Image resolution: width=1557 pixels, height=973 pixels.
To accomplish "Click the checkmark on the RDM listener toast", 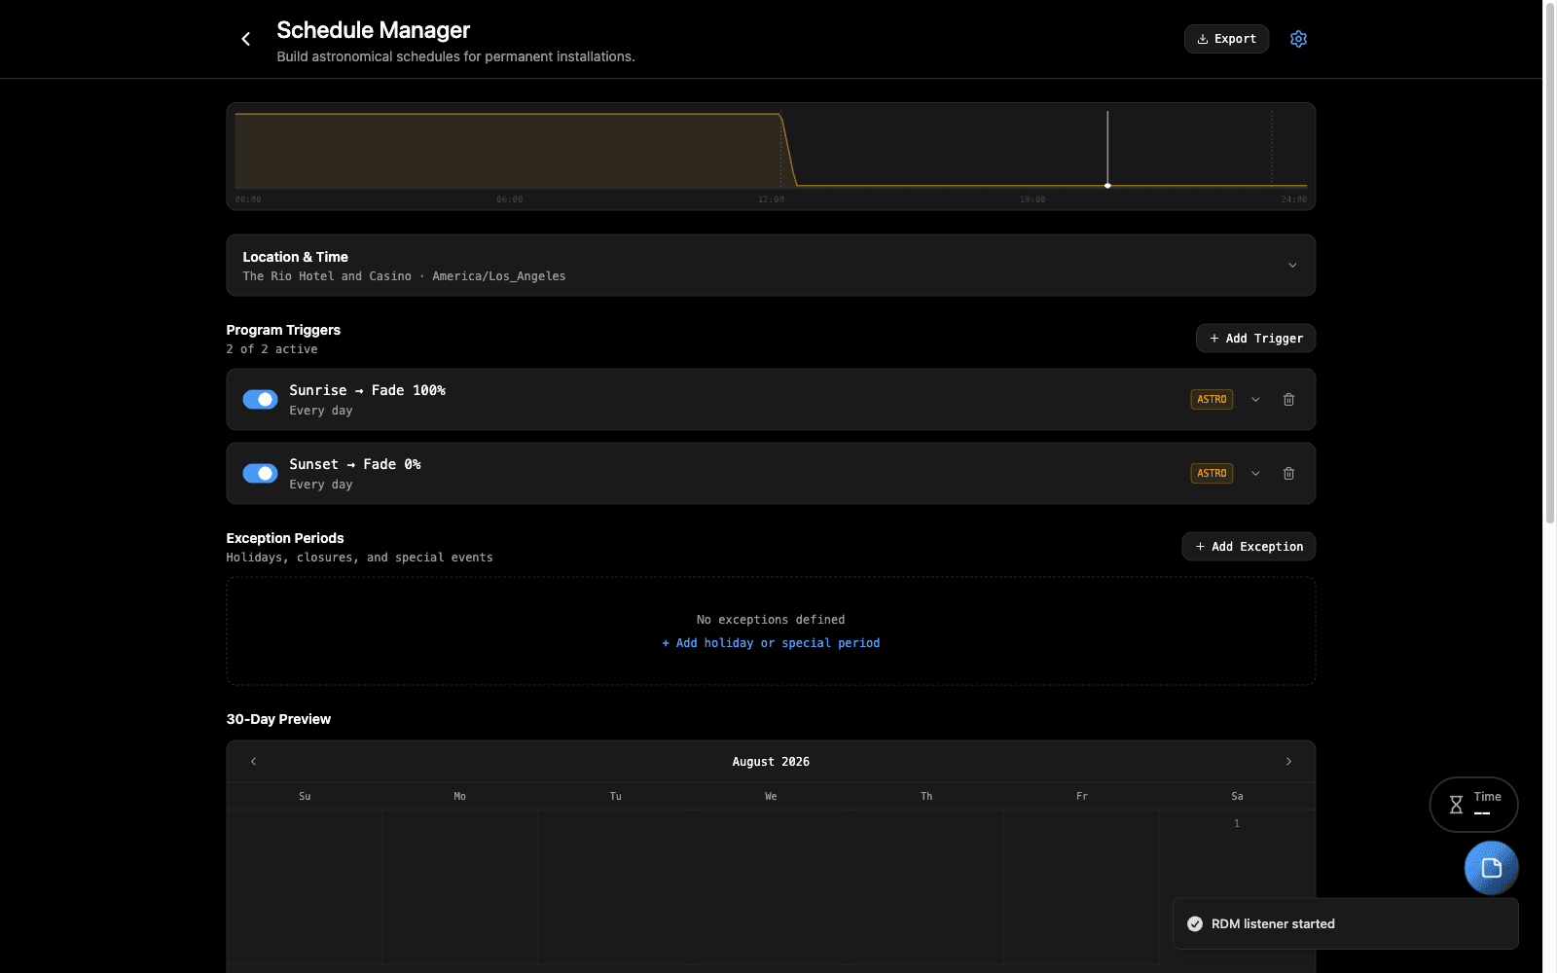I will [x=1195, y=924].
